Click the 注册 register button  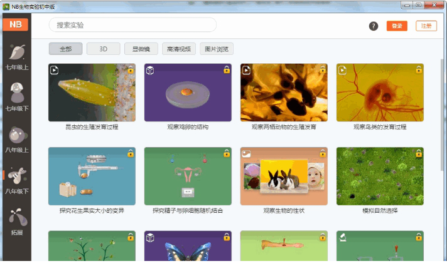426,26
